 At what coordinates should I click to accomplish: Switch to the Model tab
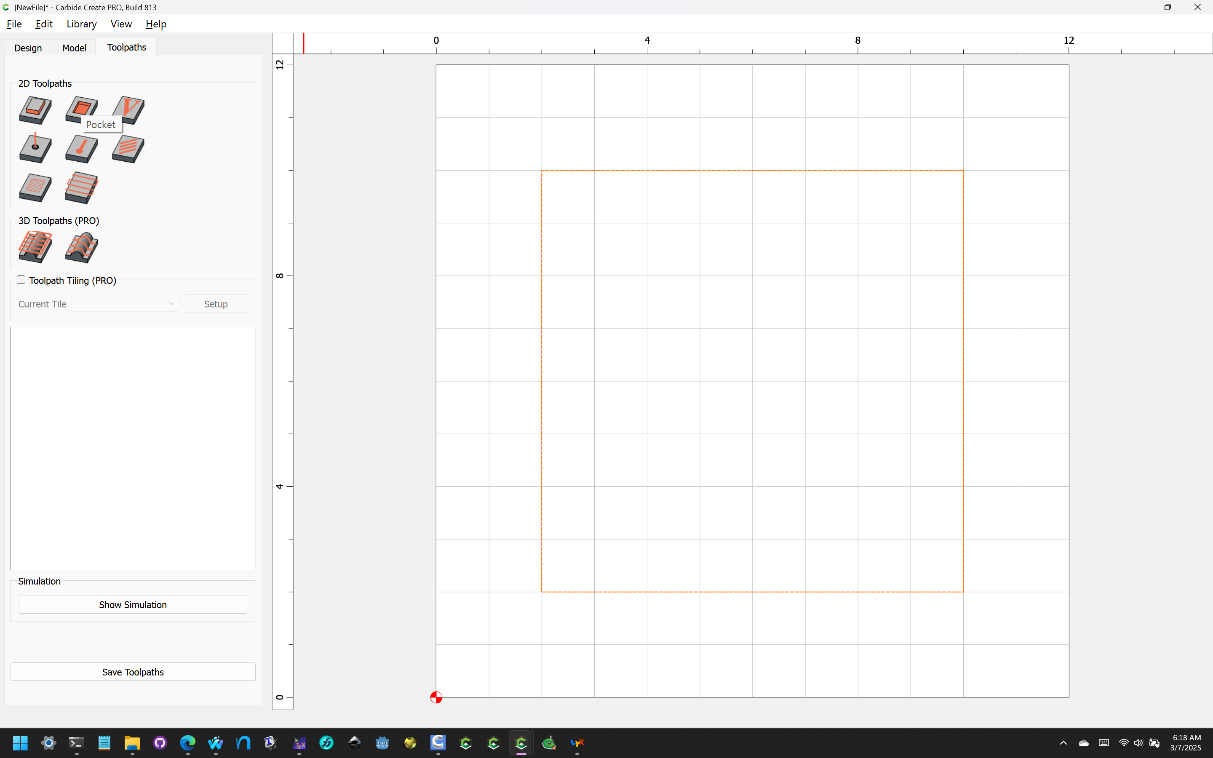pos(74,48)
